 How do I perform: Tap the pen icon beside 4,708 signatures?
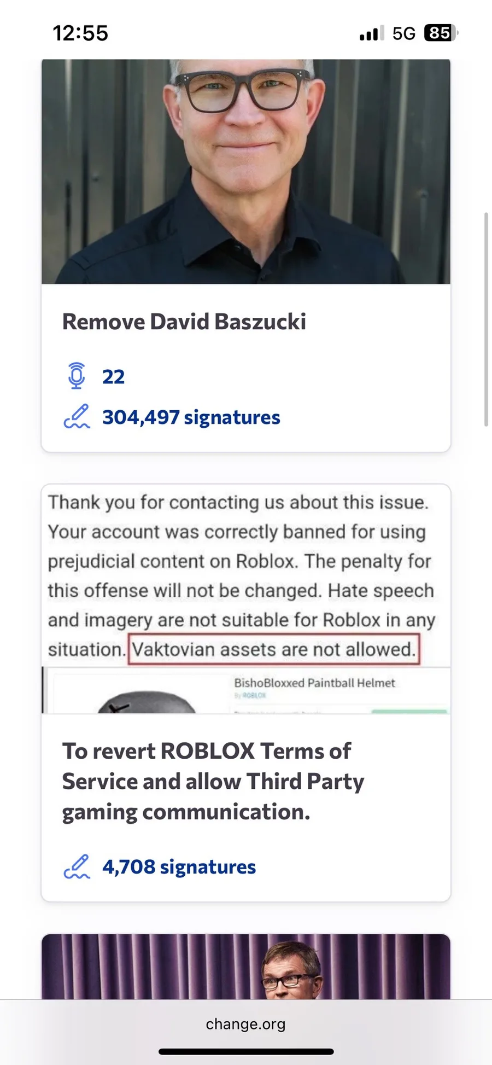coord(77,866)
